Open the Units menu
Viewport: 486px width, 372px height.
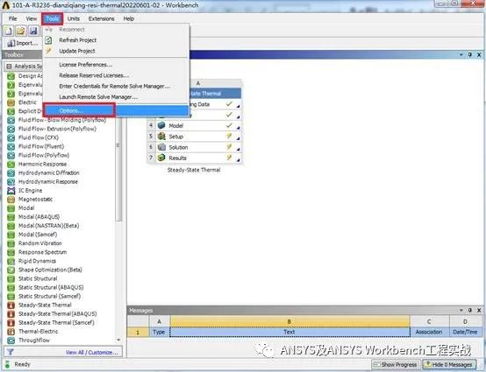coord(74,18)
